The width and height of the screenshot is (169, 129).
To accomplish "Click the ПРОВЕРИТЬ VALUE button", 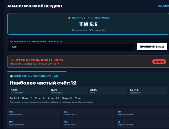I will (x=152, y=46).
